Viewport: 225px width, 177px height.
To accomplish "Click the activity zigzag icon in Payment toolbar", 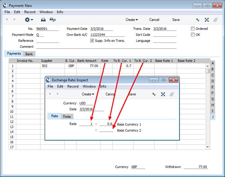I will click(198, 20).
